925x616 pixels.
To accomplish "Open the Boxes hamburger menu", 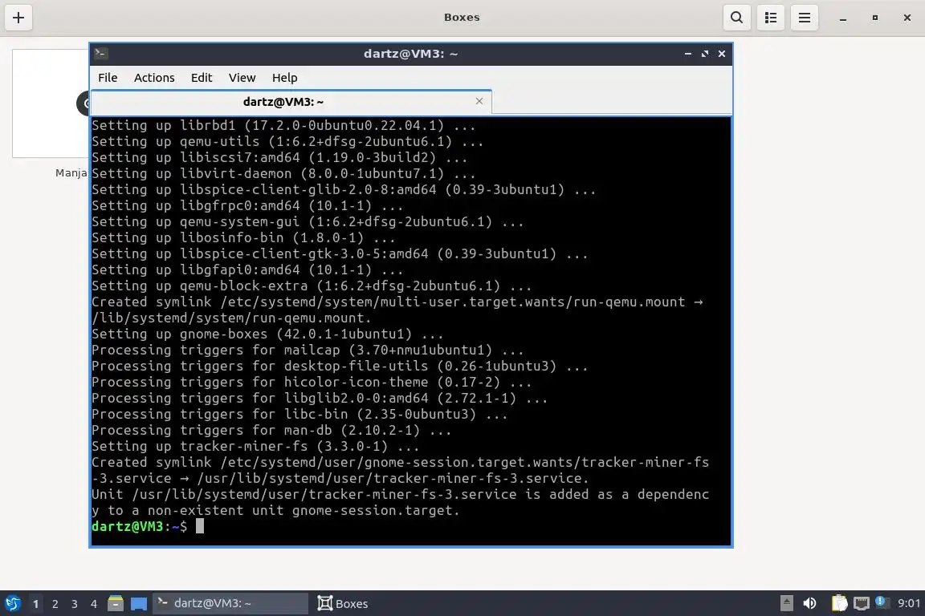I will (804, 18).
